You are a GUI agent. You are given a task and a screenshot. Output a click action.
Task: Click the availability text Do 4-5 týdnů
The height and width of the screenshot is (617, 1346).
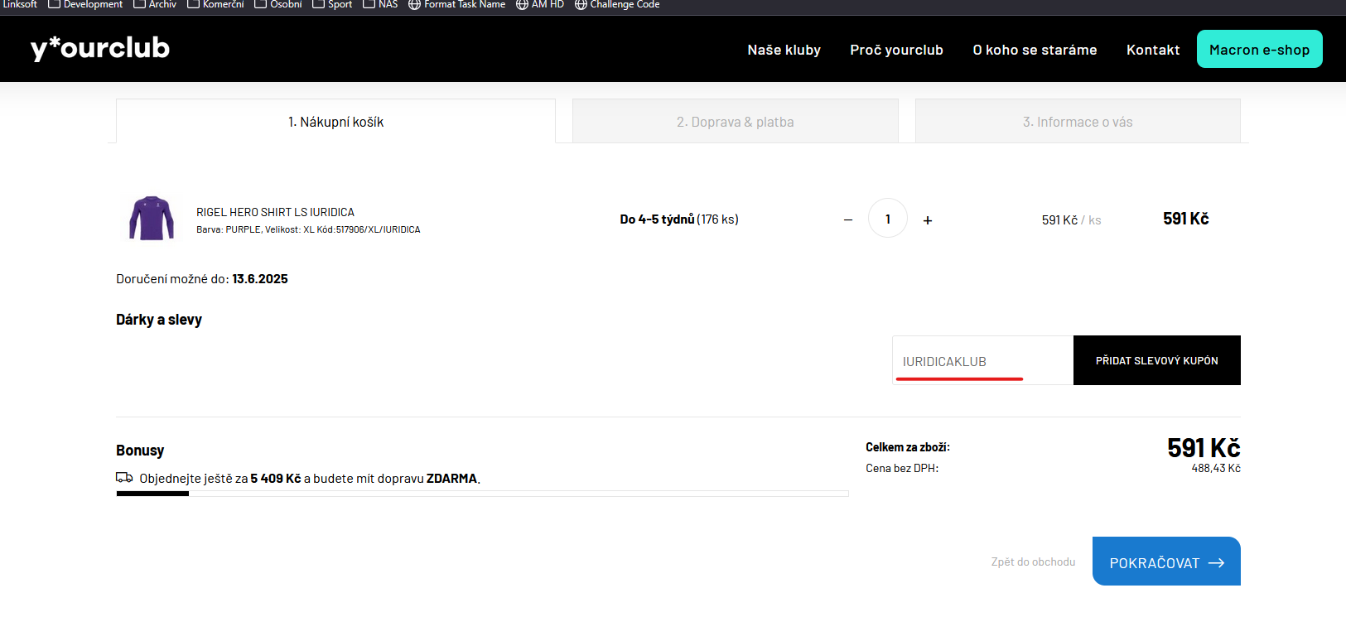[657, 219]
